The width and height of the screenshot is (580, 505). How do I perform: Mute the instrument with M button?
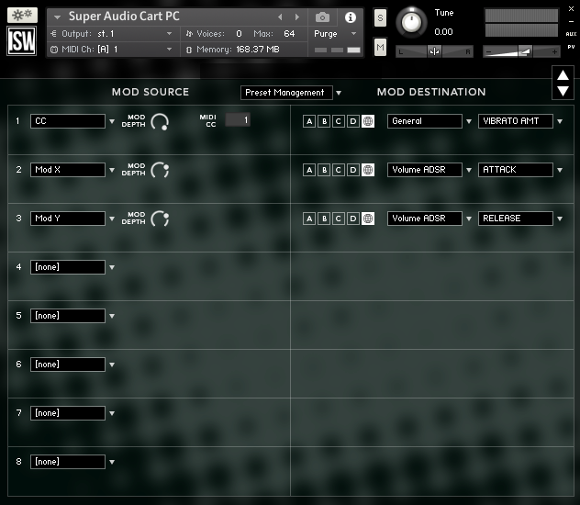(380, 47)
